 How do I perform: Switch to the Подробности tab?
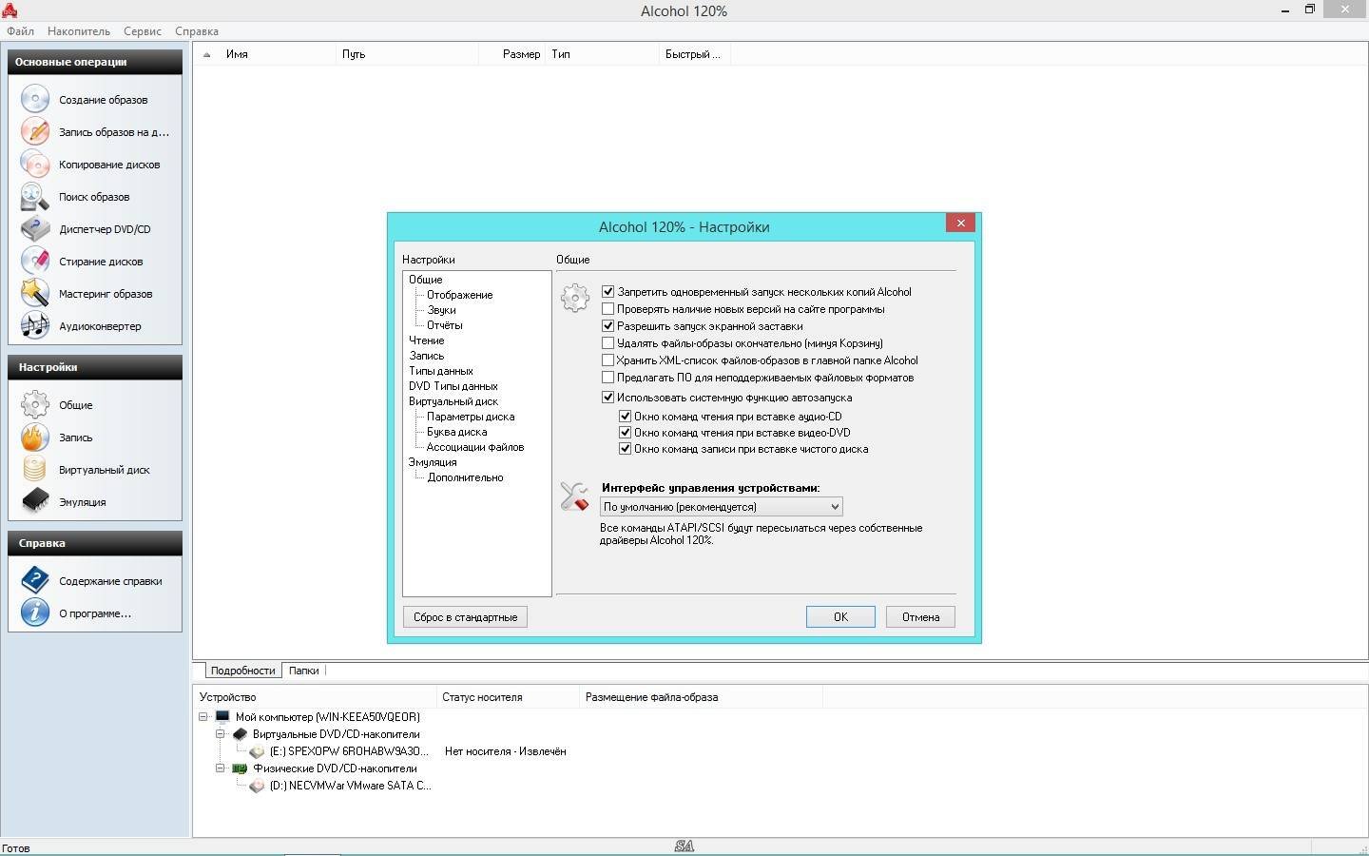click(242, 671)
